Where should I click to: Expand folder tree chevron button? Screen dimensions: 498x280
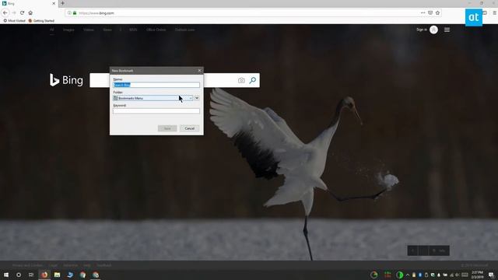click(x=197, y=98)
